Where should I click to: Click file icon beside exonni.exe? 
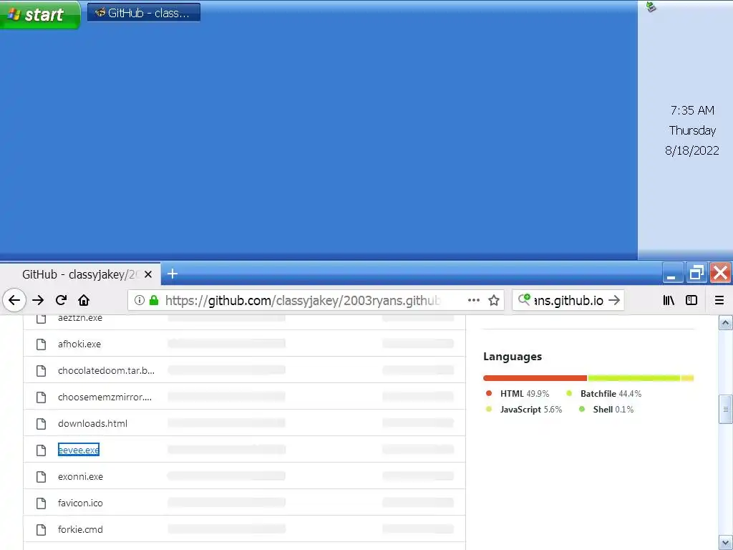pyautogui.click(x=41, y=476)
